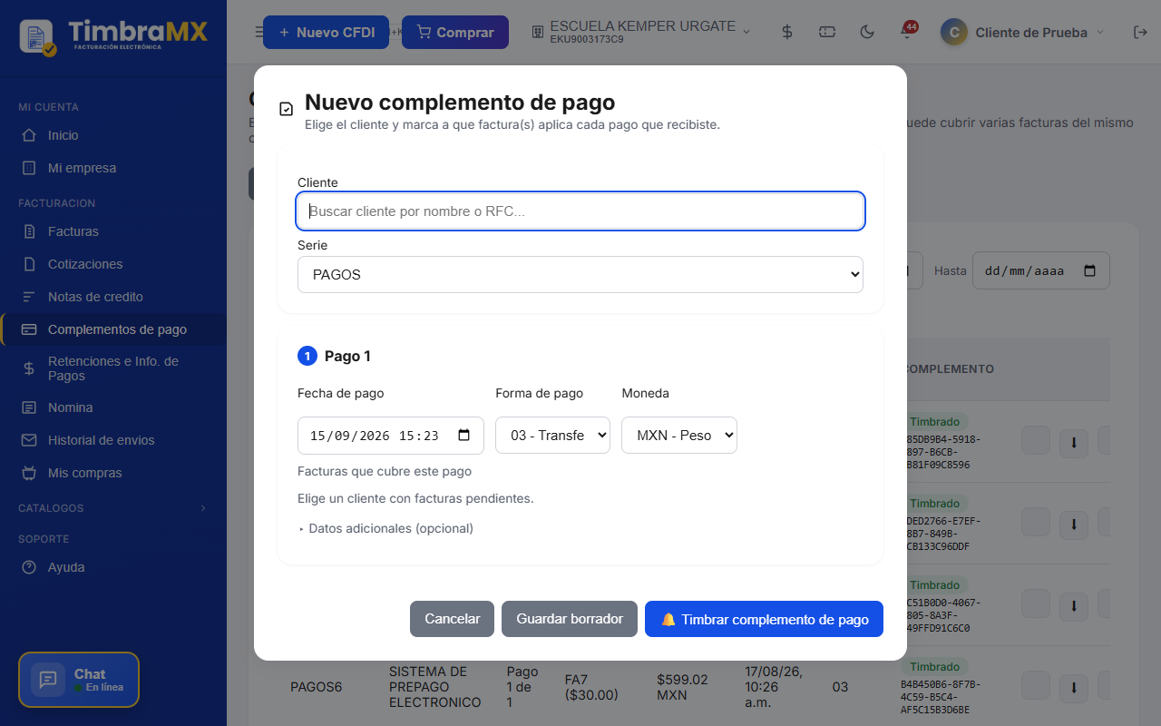1161x726 pixels.
Task: Open the Chat En línea widget
Action: [x=79, y=680]
